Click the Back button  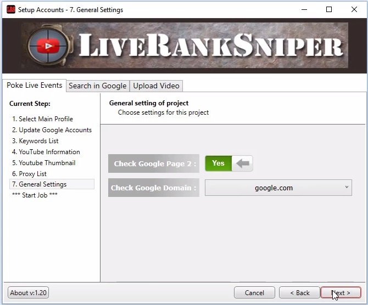coord(299,292)
